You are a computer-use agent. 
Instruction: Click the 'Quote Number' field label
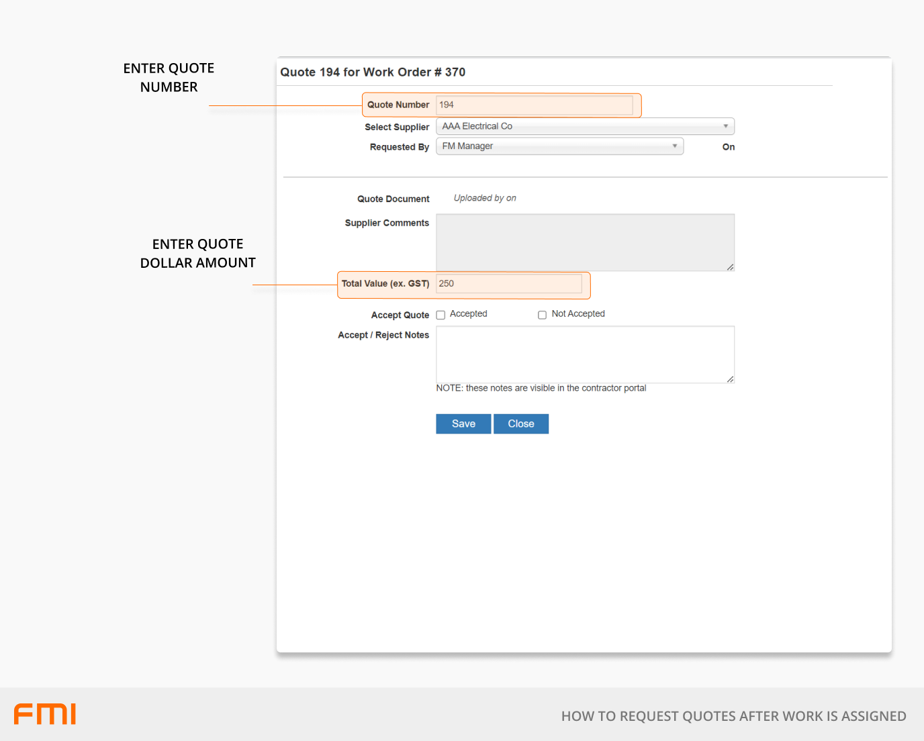click(x=398, y=105)
